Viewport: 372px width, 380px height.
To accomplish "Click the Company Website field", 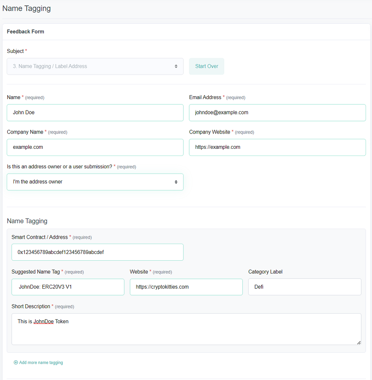I will [277, 147].
